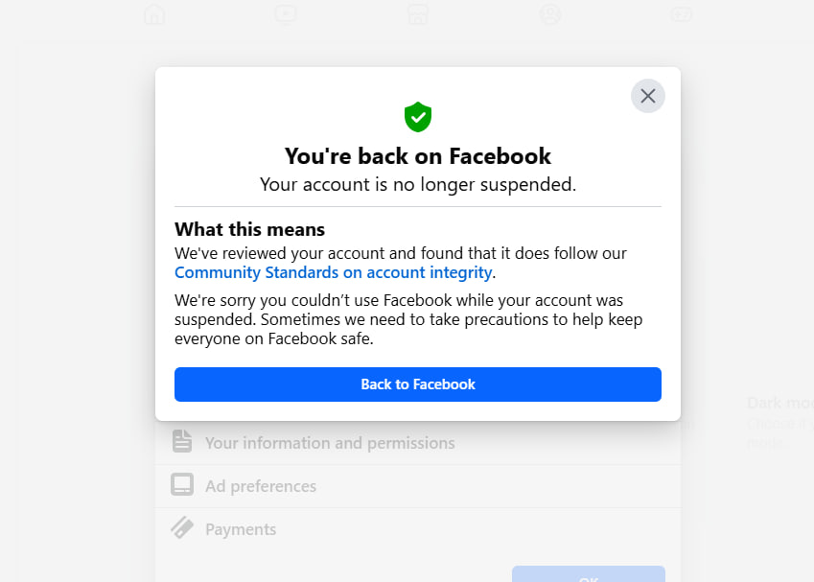Click the Payments card icon
This screenshot has width=814, height=582.
pos(182,528)
